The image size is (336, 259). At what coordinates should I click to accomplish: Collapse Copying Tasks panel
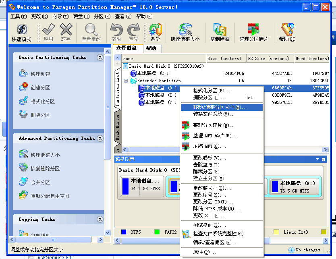100,220
